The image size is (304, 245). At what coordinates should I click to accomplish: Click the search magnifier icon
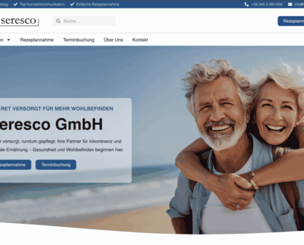coord(58,21)
